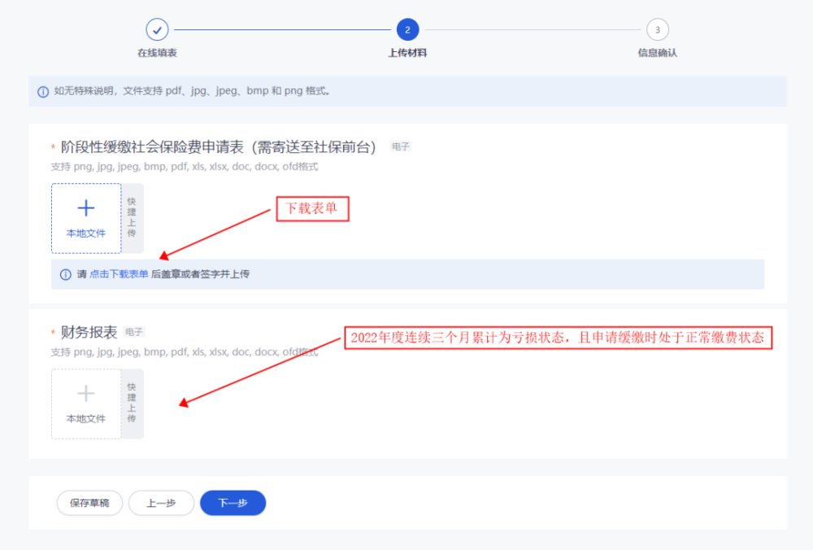Screen dimensions: 813x550
Task: Proceed with the 下一步 button
Action: 233,503
